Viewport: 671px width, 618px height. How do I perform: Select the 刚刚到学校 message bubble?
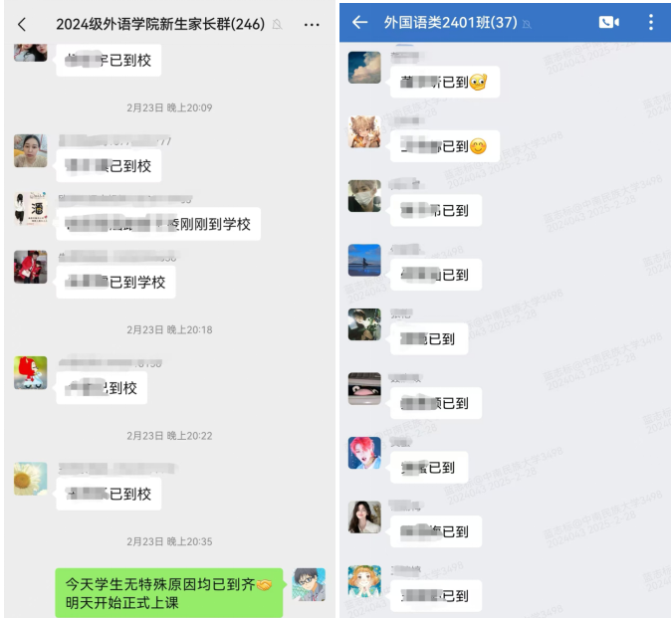[158, 224]
